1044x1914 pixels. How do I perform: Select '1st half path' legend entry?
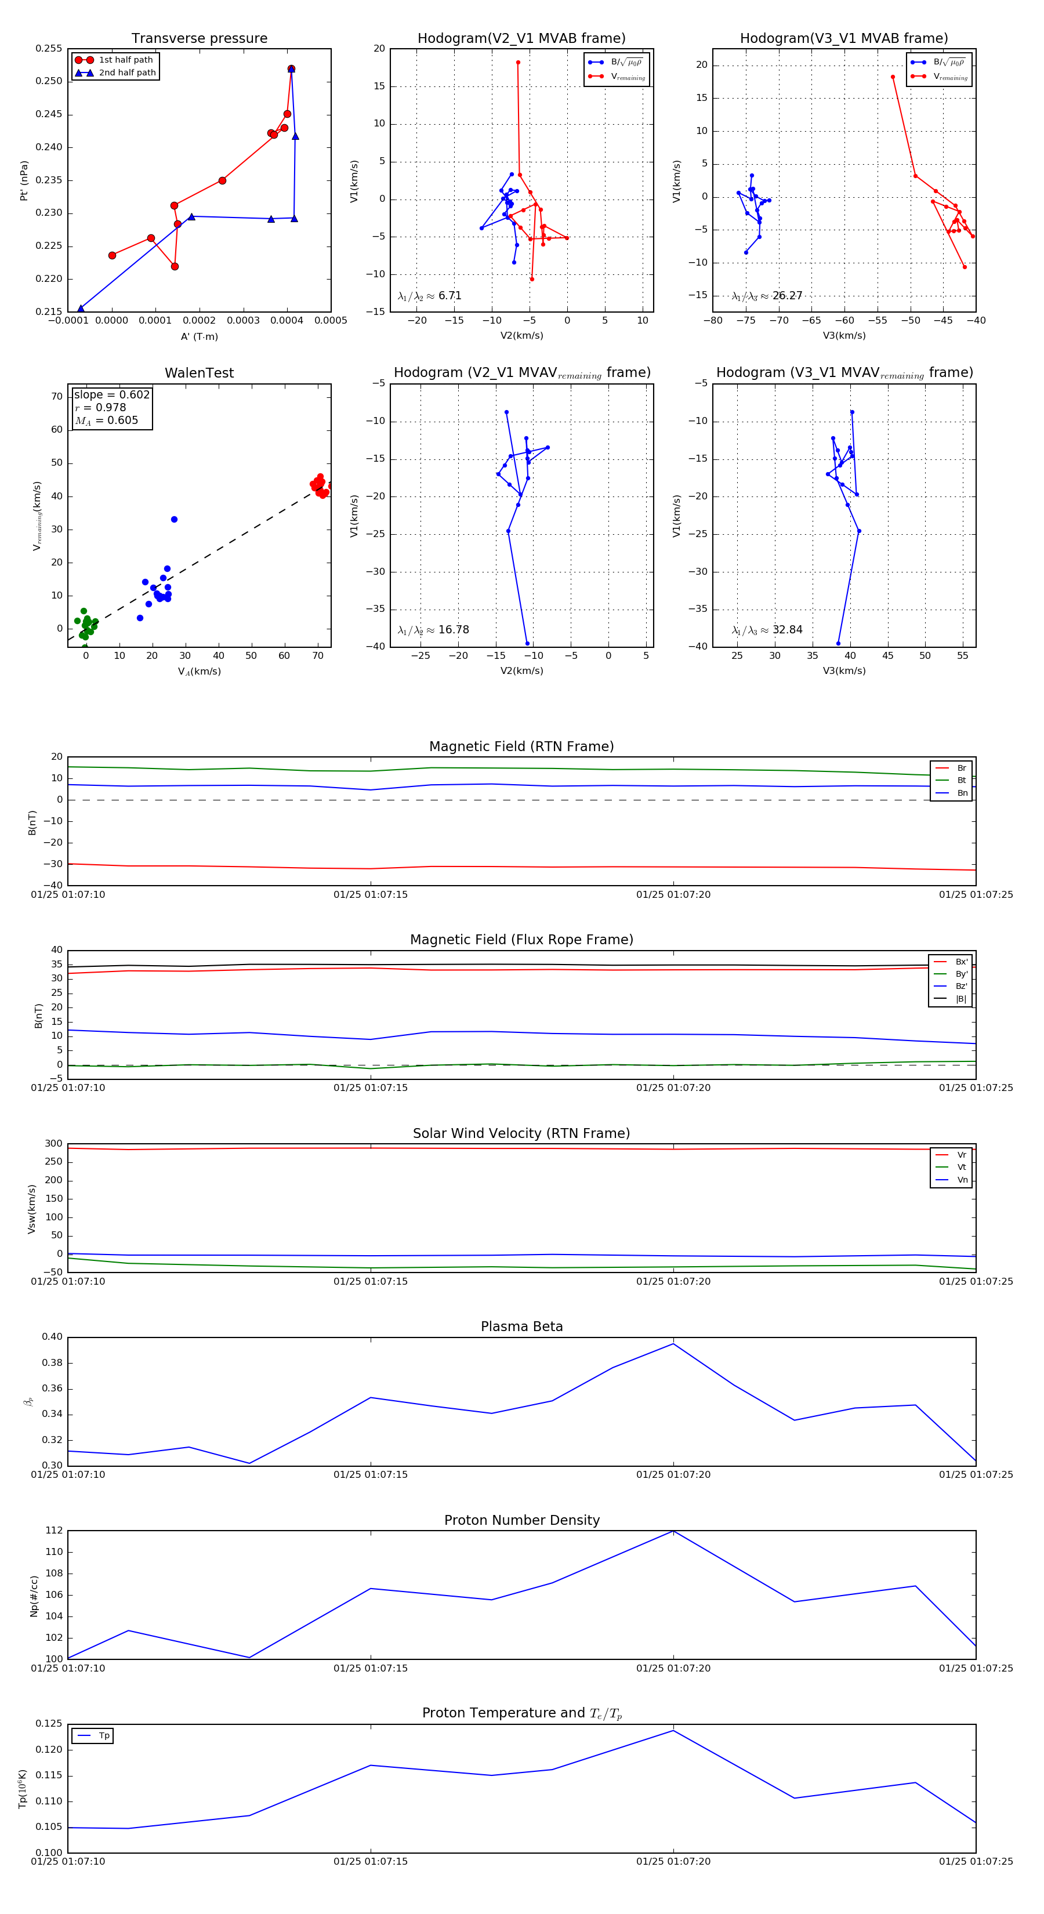(x=115, y=60)
